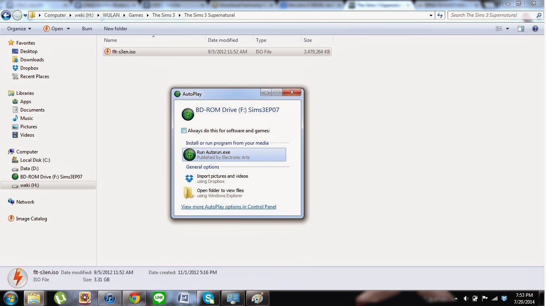Open Downloads in Favorites
Image resolution: width=546 pixels, height=306 pixels.
(x=32, y=60)
